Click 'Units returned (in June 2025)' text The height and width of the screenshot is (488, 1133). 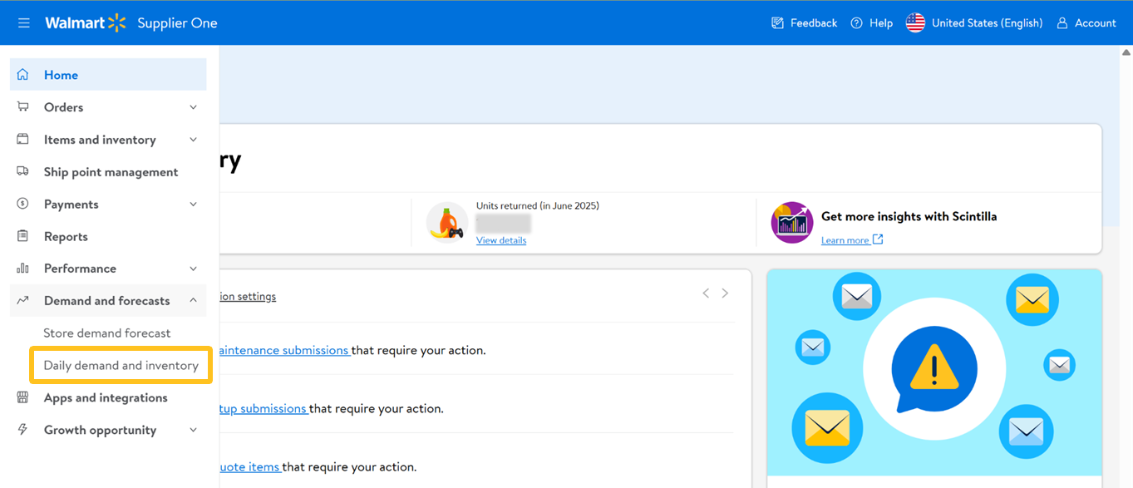tap(538, 205)
